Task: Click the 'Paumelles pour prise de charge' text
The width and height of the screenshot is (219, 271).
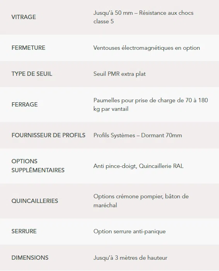Action: (x=138, y=100)
